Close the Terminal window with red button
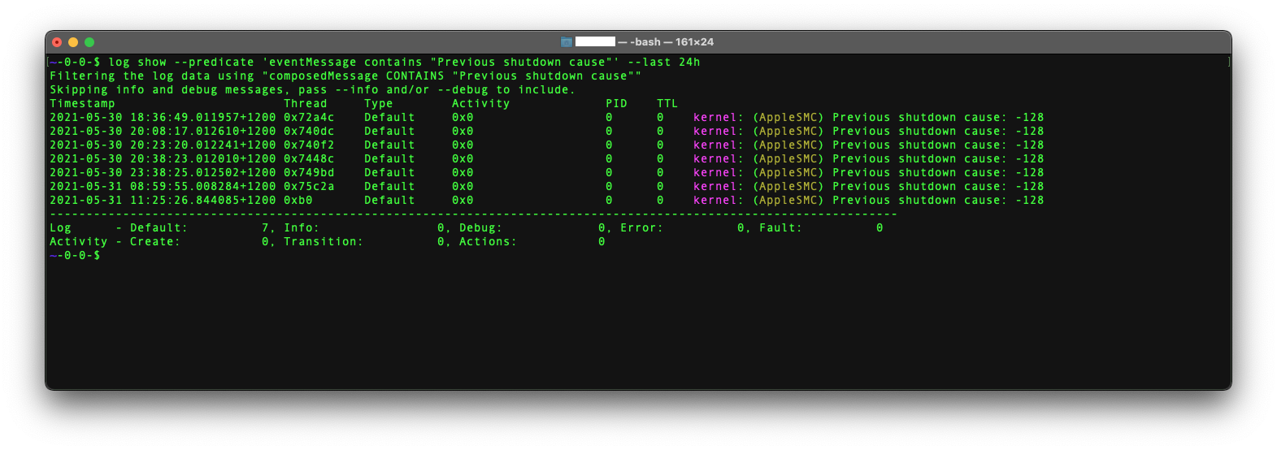 (57, 42)
